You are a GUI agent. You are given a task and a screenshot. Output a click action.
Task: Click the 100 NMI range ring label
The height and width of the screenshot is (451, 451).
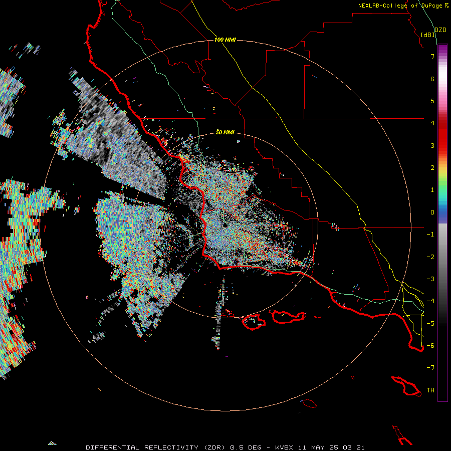tap(225, 40)
